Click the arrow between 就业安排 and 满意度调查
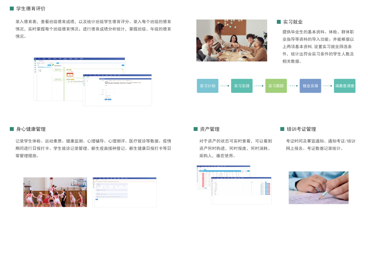368x258 pixels. click(x=328, y=86)
